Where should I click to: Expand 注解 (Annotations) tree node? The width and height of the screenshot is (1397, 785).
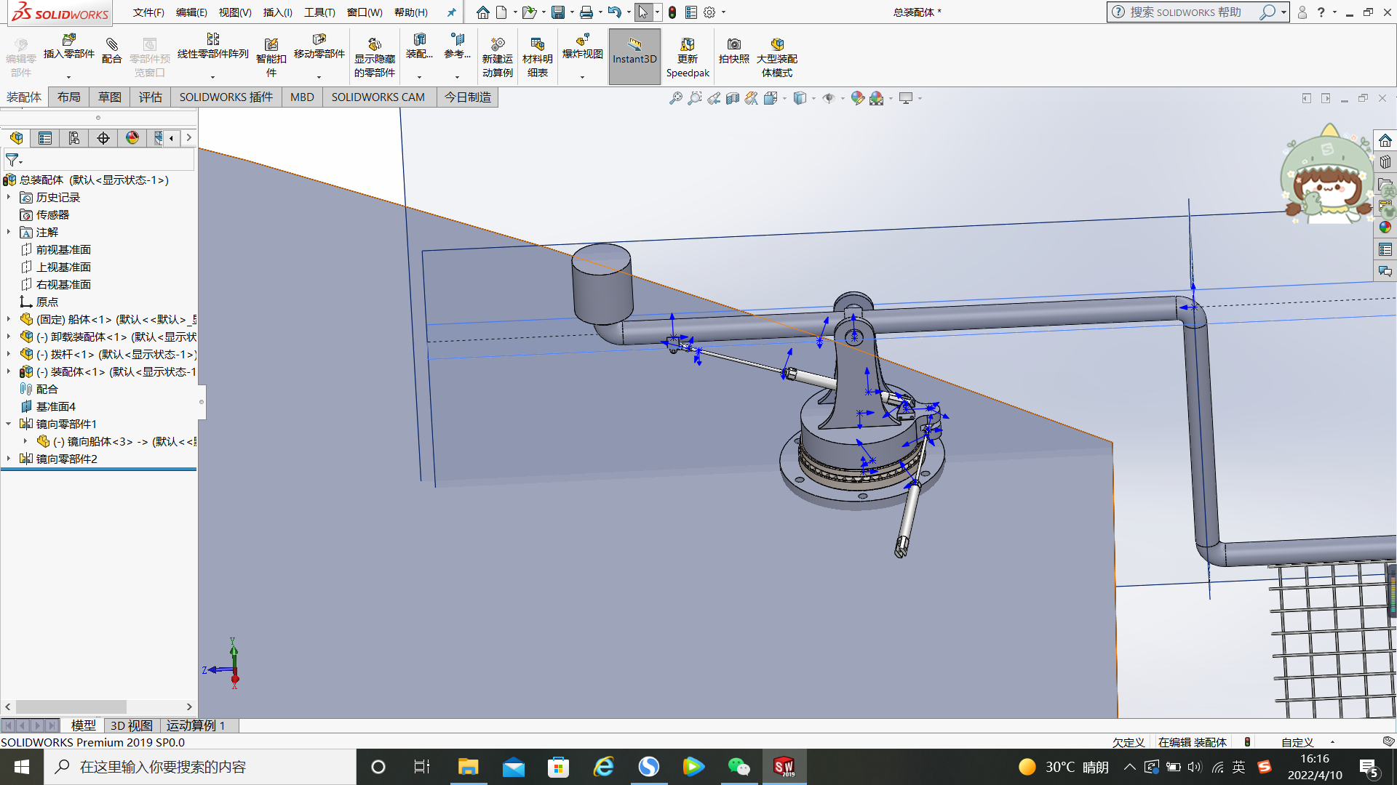pyautogui.click(x=9, y=232)
